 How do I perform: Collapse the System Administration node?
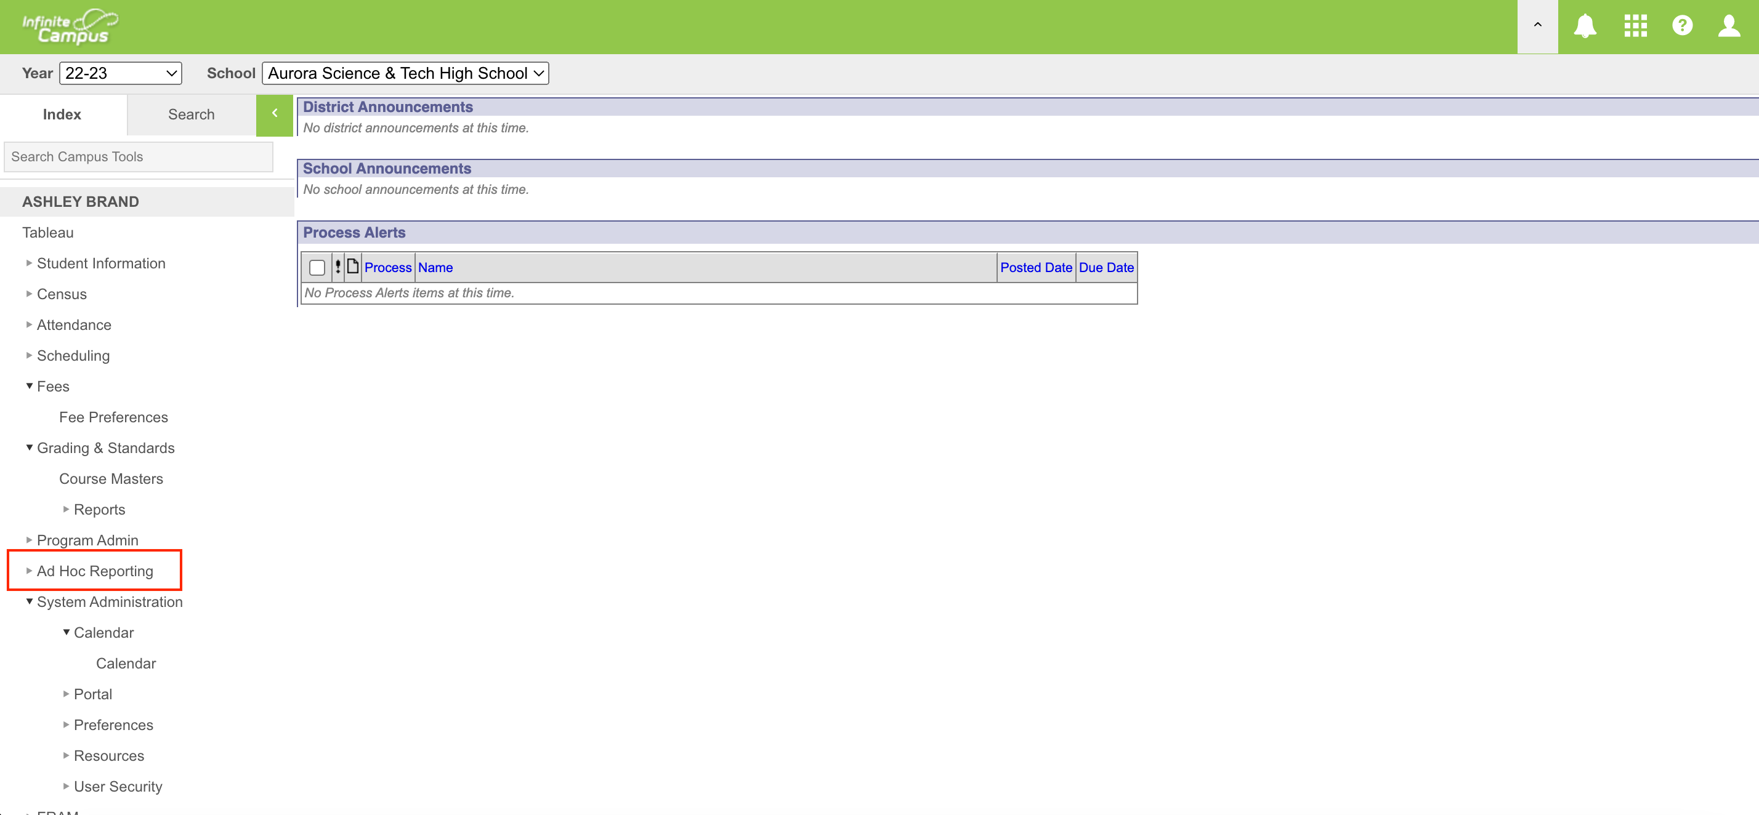click(x=29, y=601)
